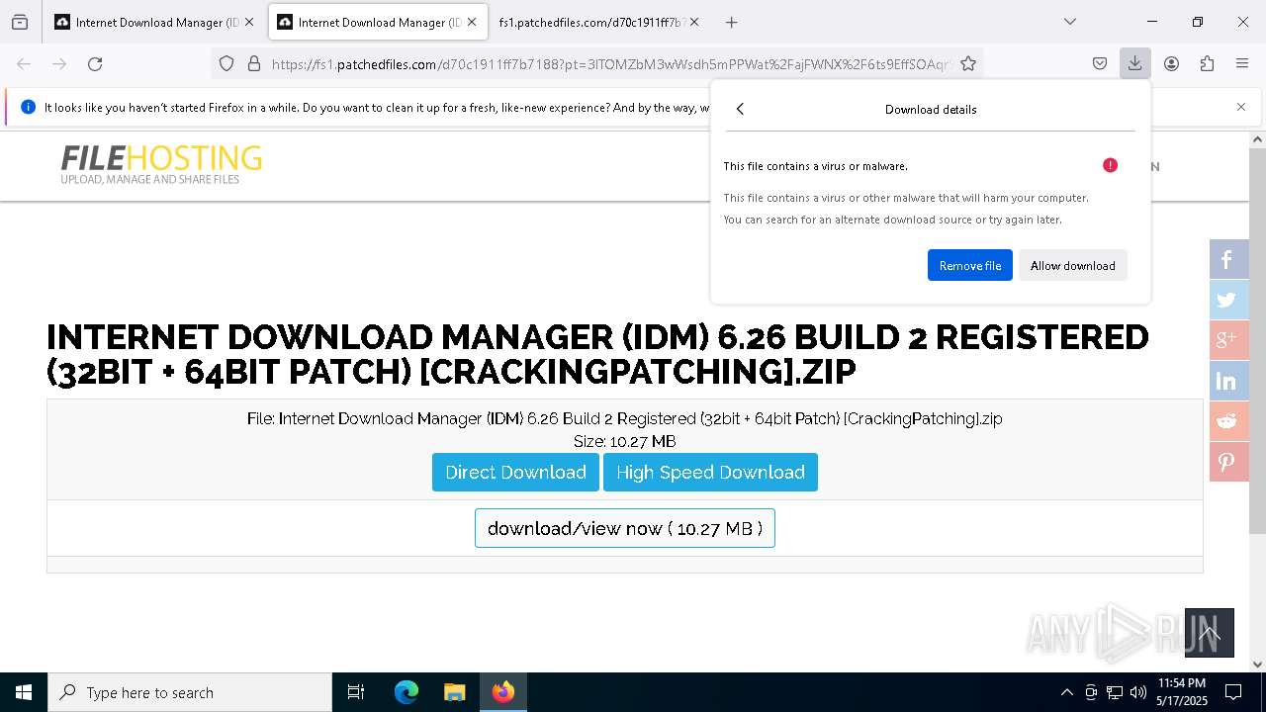The height and width of the screenshot is (712, 1266).
Task: Click the FileHosting logo
Action: point(161,164)
